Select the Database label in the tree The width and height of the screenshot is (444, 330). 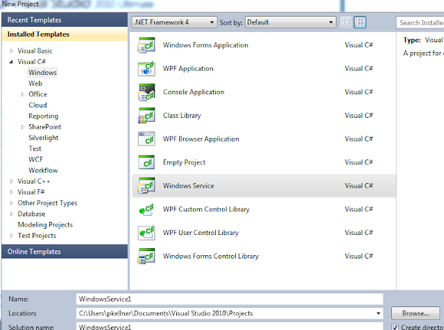click(31, 214)
